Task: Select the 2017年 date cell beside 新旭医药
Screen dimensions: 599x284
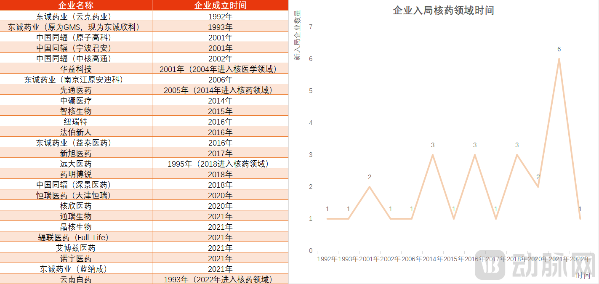Action: pos(220,153)
